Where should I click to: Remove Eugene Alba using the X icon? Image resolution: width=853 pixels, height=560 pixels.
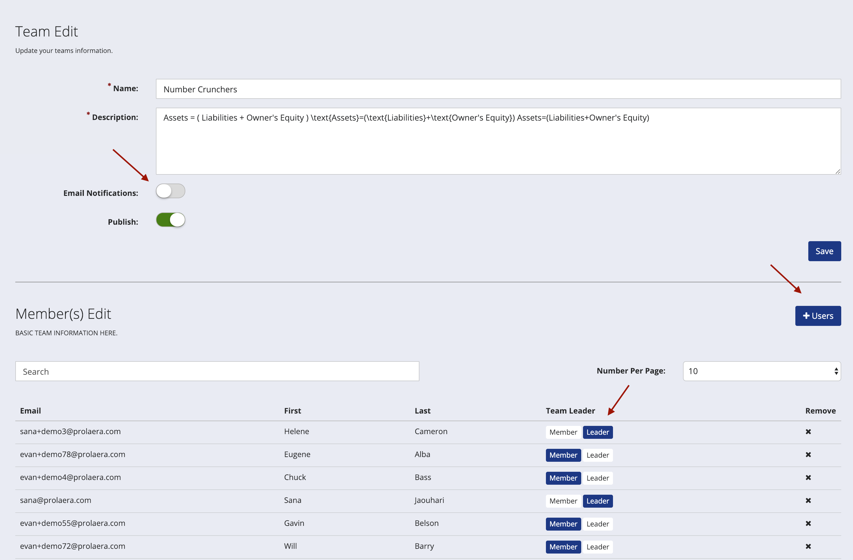click(x=808, y=455)
